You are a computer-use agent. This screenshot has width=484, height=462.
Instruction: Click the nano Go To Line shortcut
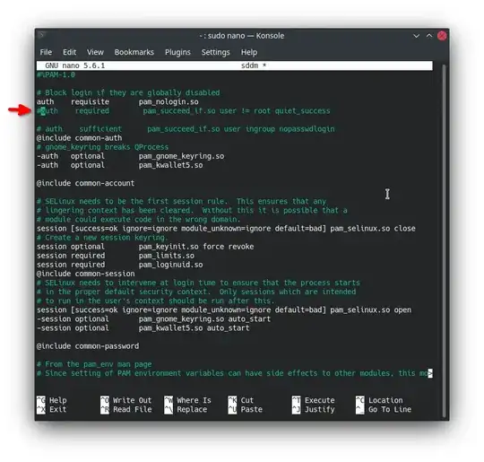coord(384,409)
